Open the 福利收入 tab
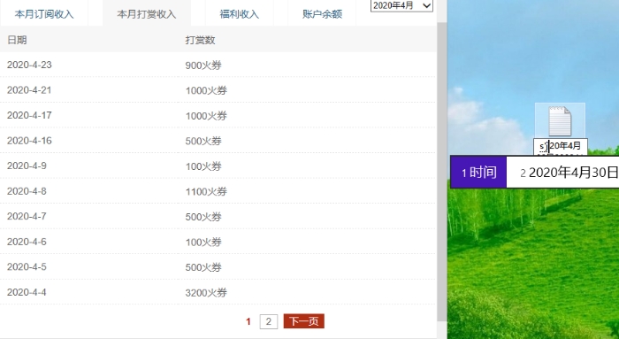619x339 pixels. 240,14
